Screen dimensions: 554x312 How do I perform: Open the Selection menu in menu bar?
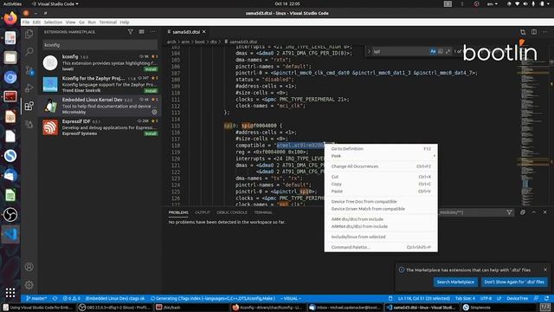click(53, 23)
